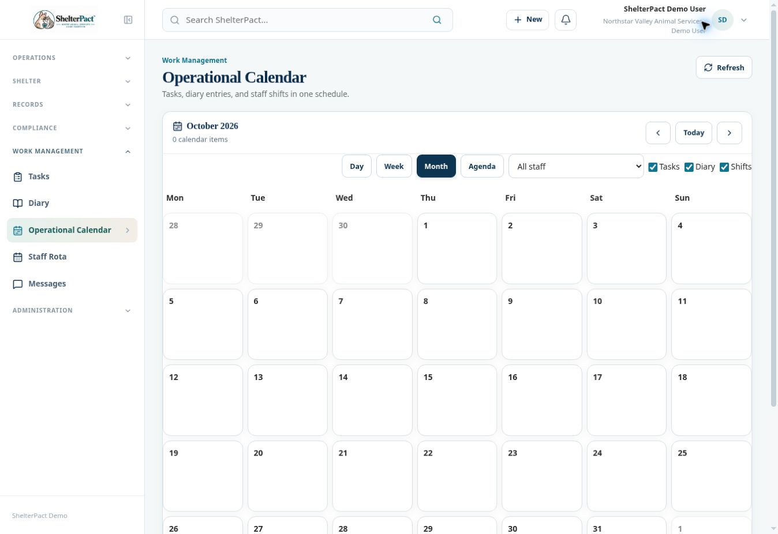Refresh the calendar
Image resolution: width=778 pixels, height=534 pixels.
point(724,67)
